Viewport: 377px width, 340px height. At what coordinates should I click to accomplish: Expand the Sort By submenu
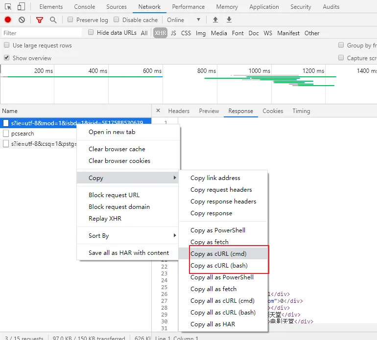[127, 236]
